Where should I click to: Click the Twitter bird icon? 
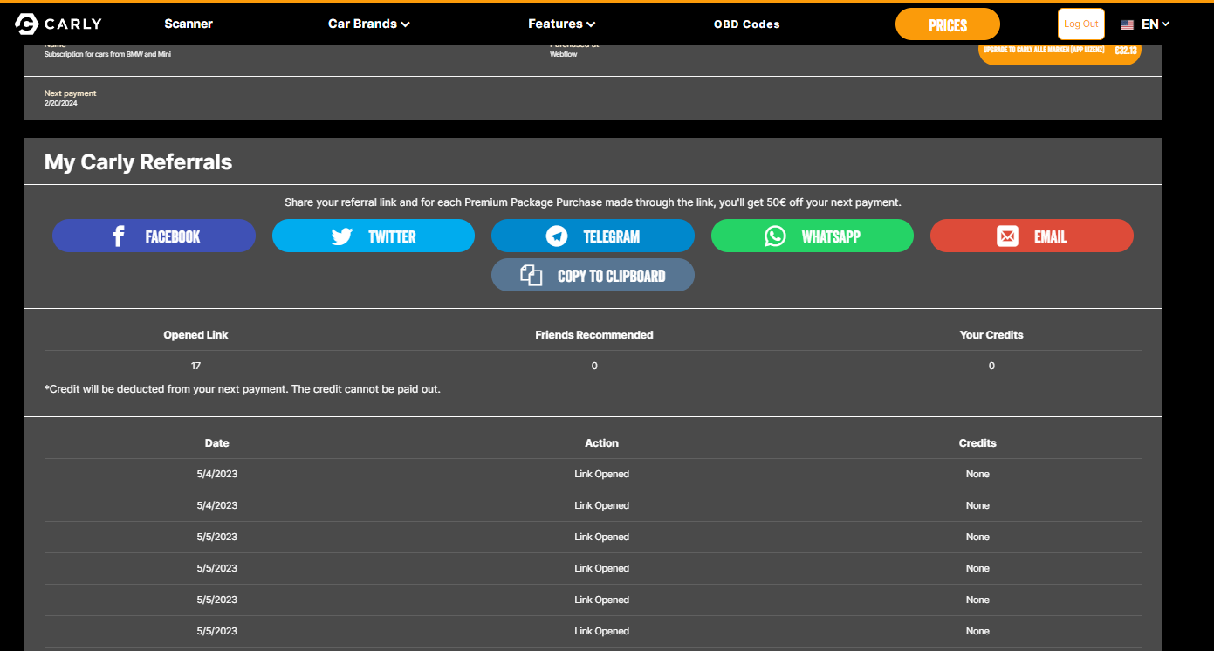[x=341, y=236]
